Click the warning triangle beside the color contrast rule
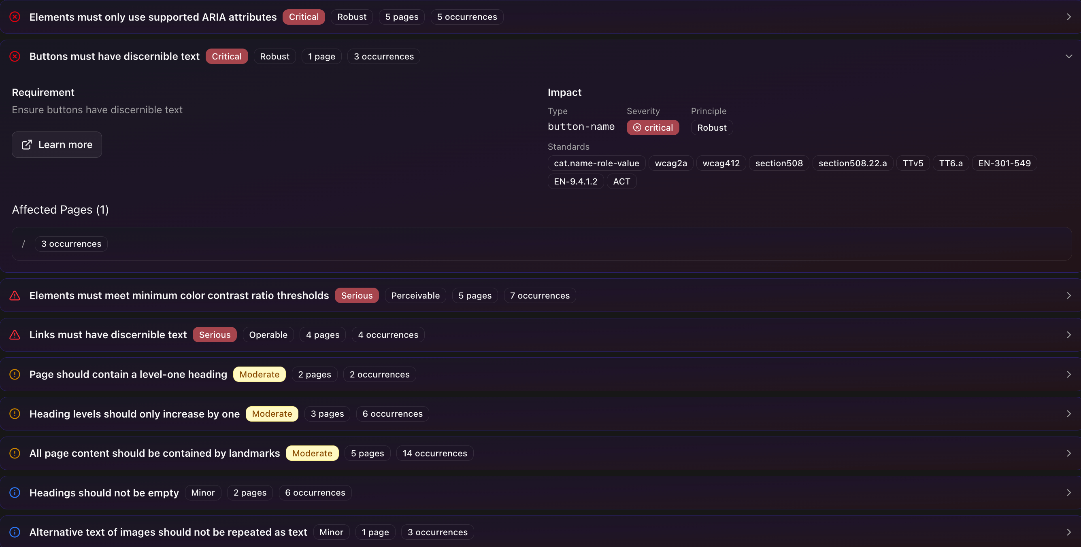The height and width of the screenshot is (547, 1081). coord(15,295)
